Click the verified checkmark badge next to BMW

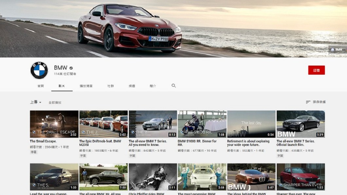click(x=71, y=68)
